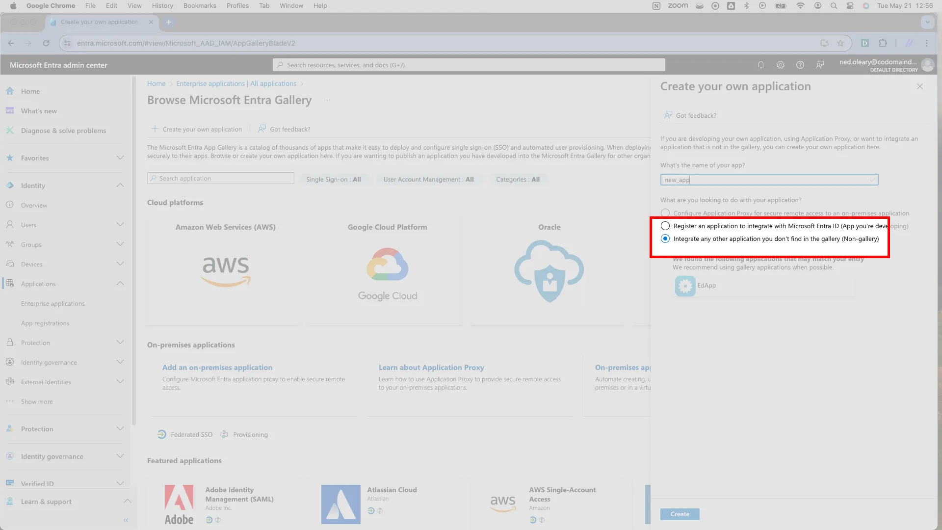Click the Create button
942x530 pixels.
pos(680,514)
